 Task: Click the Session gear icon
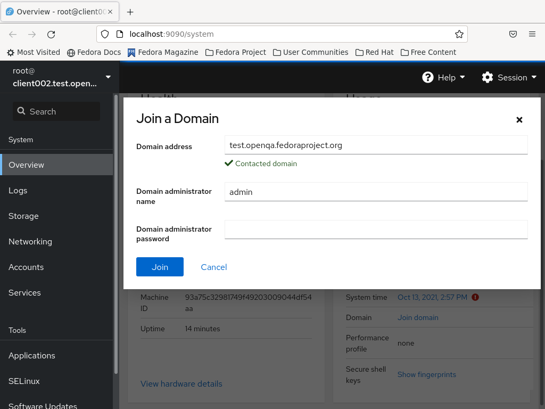click(x=488, y=77)
